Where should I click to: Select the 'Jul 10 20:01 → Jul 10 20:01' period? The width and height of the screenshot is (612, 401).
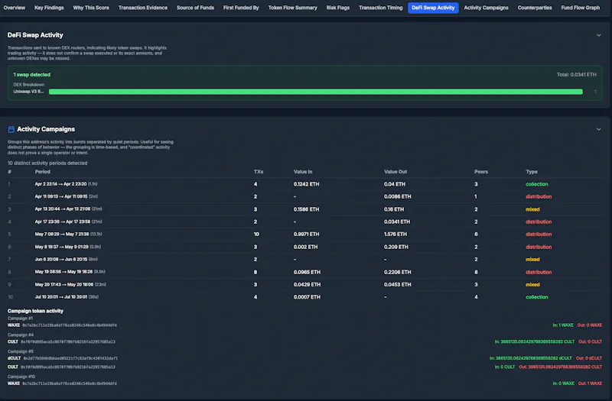[67, 297]
